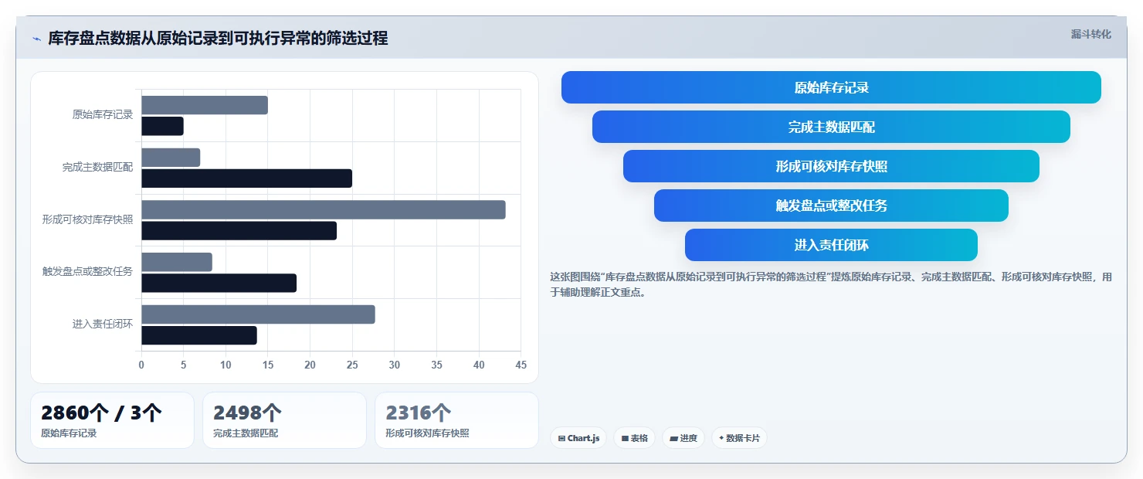Viewport: 1143px width, 479px height.
Task: Click the x-axis tick label 10
Action: pyautogui.click(x=226, y=365)
